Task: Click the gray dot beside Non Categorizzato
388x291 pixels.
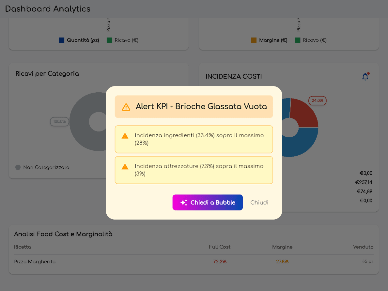Action: pyautogui.click(x=18, y=167)
